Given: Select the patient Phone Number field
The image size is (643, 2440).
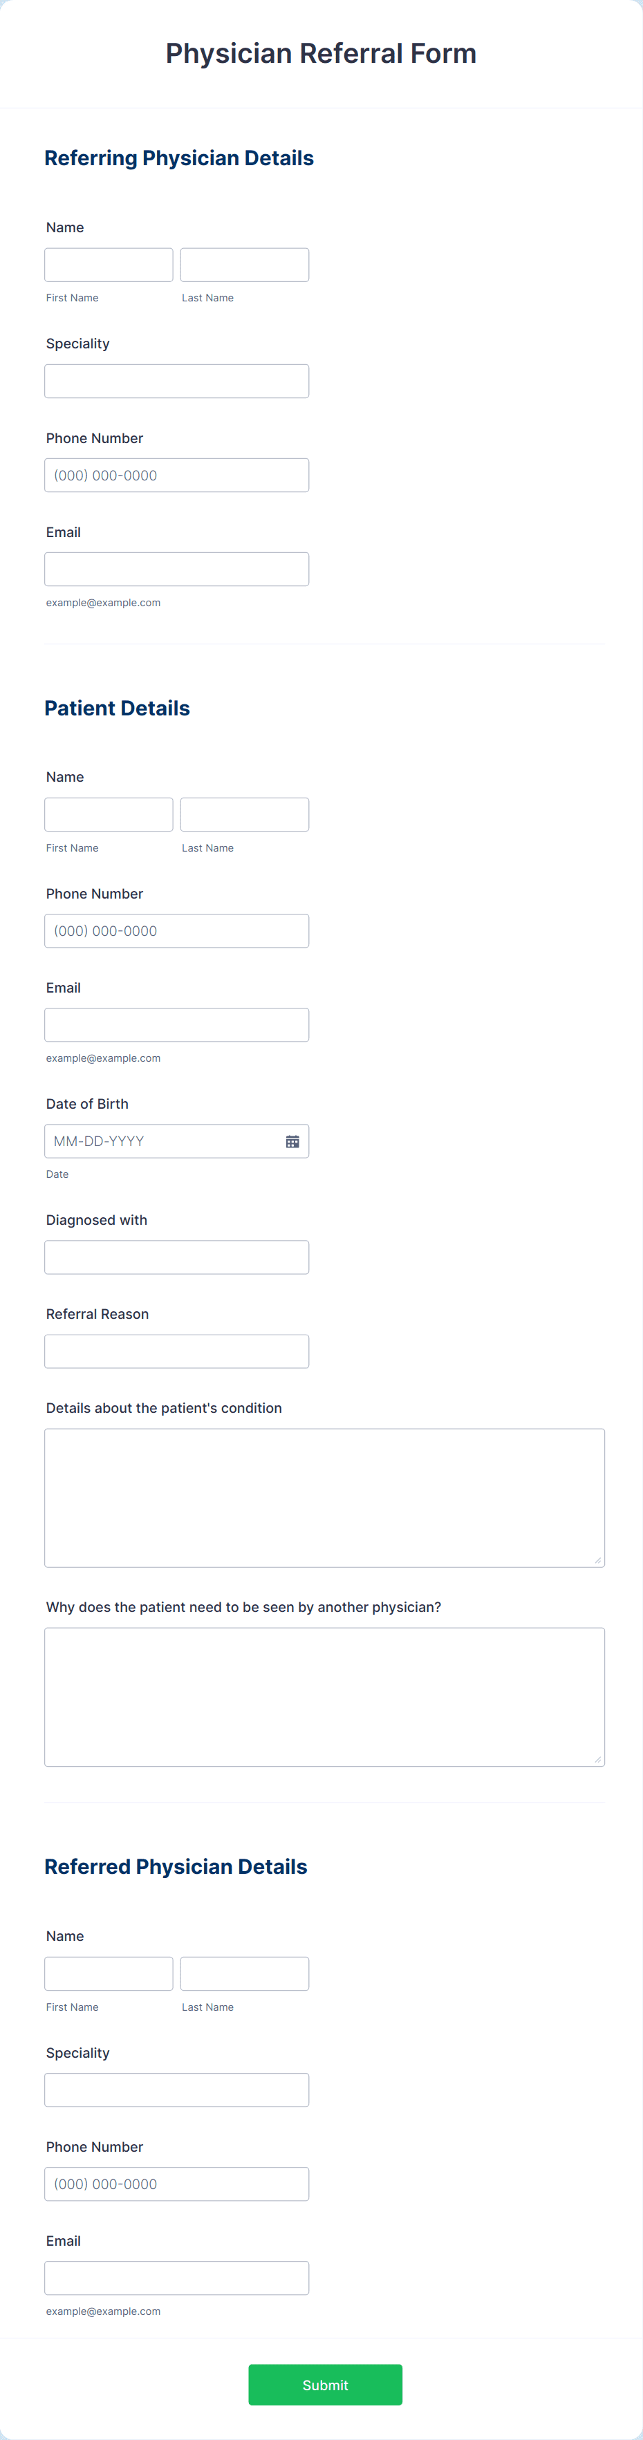Looking at the screenshot, I should point(176,930).
